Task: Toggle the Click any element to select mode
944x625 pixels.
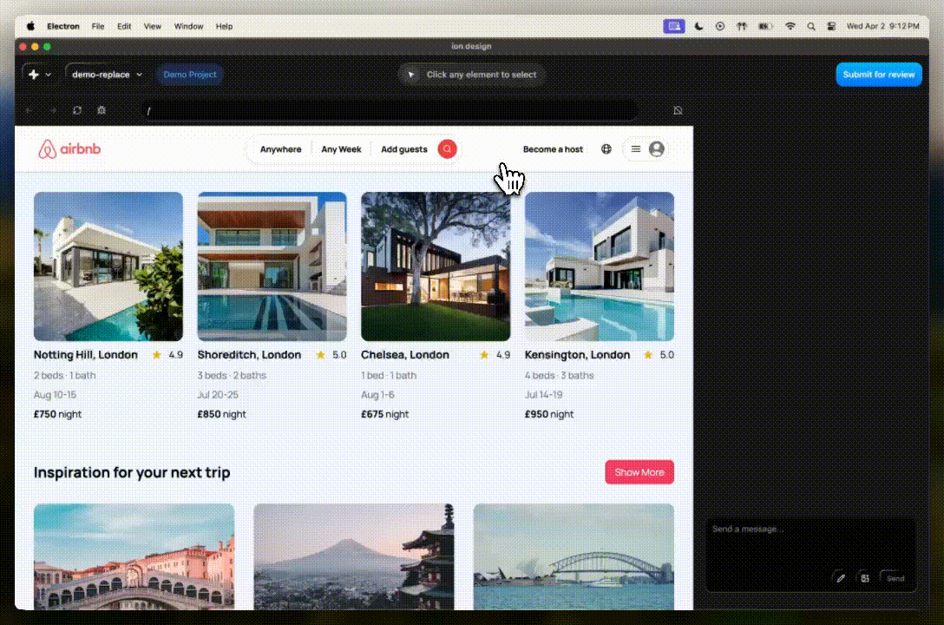Action: point(472,75)
